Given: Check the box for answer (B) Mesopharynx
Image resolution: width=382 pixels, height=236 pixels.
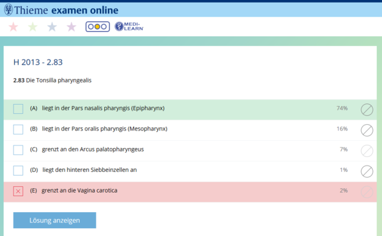Looking at the screenshot, I should click(x=18, y=129).
